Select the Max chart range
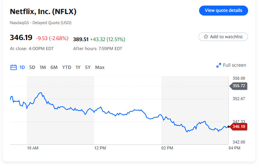 tap(100, 67)
